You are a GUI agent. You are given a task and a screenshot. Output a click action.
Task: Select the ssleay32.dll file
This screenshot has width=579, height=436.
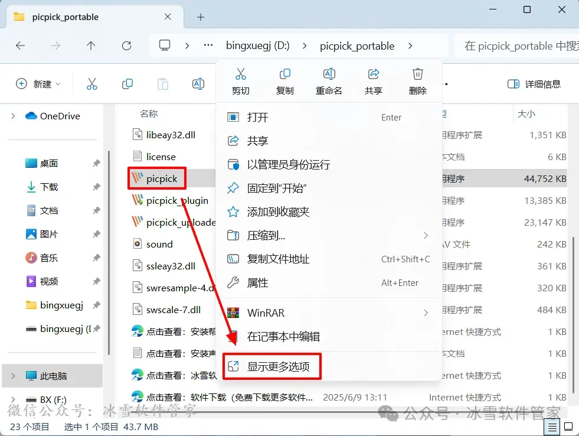point(164,266)
